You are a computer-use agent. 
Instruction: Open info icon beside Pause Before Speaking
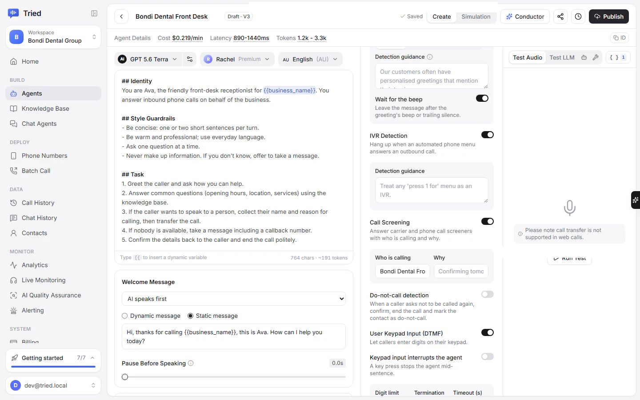point(191,363)
